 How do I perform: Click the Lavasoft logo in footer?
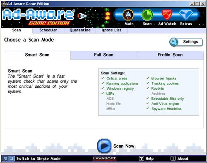[104, 158]
